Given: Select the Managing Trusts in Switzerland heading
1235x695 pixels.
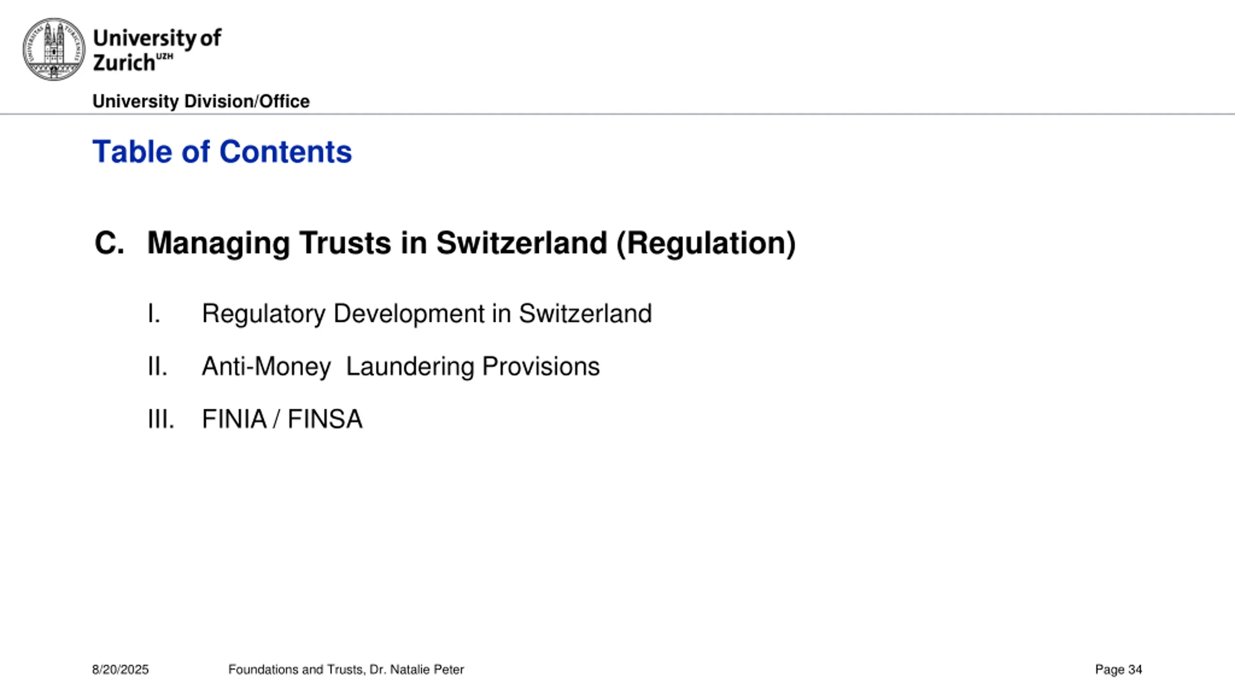Looking at the screenshot, I should [x=471, y=243].
